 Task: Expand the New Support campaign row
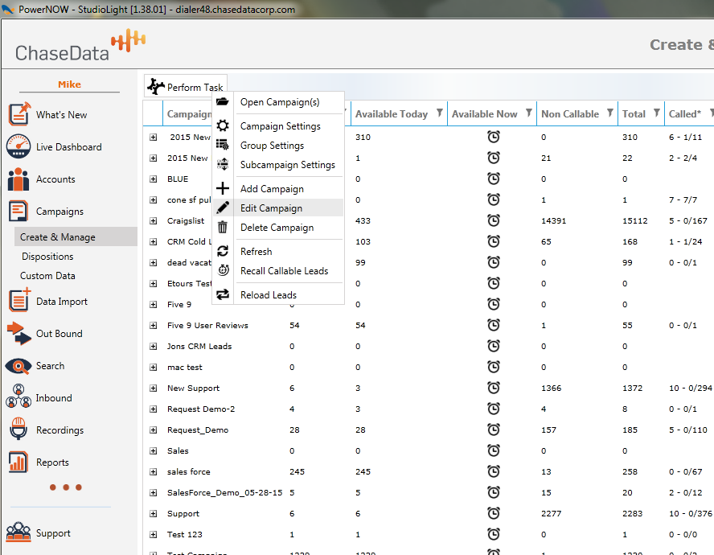(x=154, y=388)
